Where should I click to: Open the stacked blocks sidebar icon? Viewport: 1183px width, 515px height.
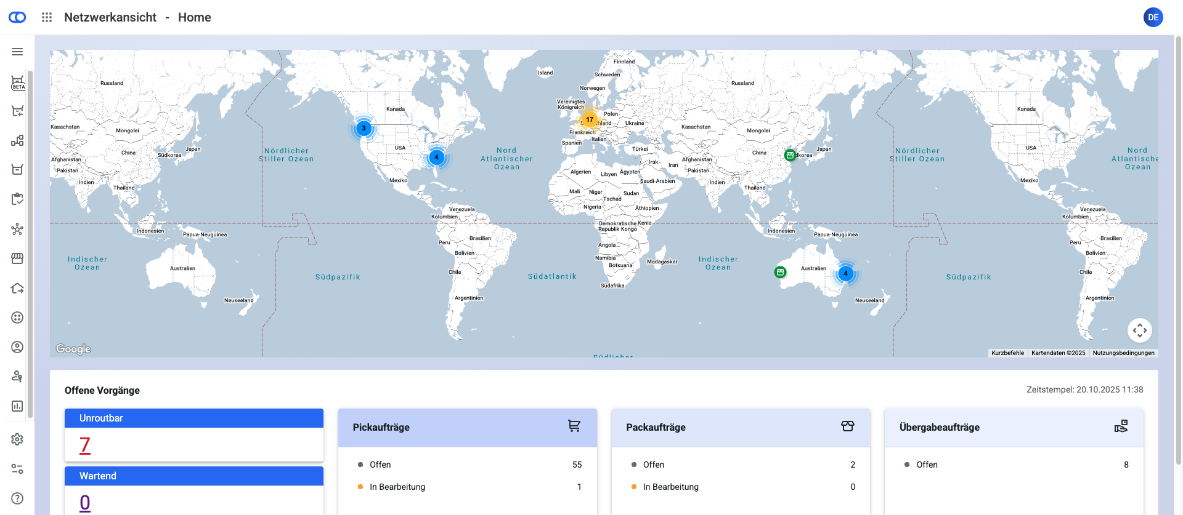click(17, 140)
